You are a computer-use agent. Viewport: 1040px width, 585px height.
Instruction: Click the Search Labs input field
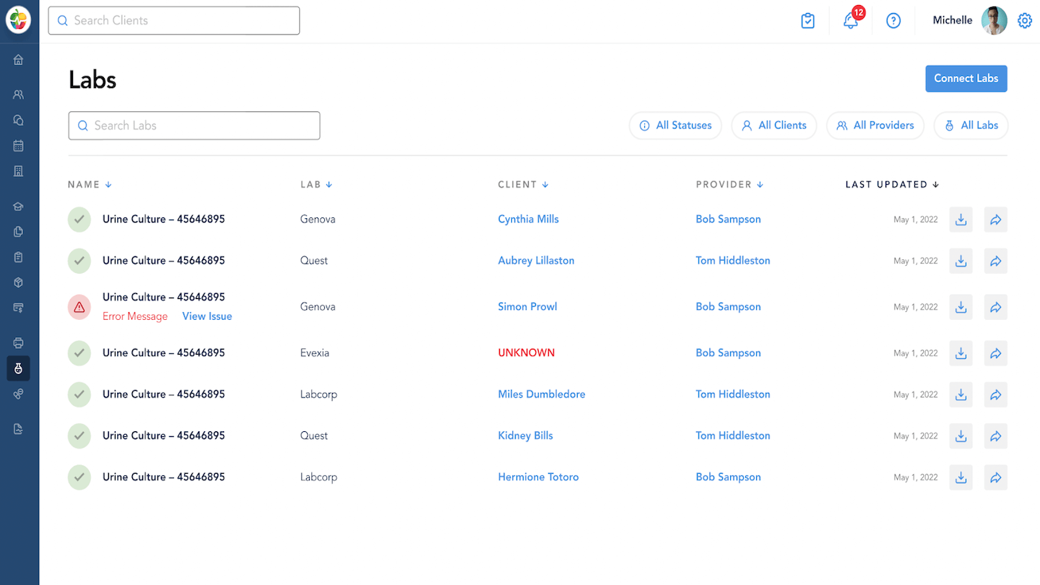(194, 126)
